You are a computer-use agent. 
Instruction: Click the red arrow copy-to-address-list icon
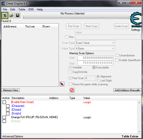pos(62,84)
